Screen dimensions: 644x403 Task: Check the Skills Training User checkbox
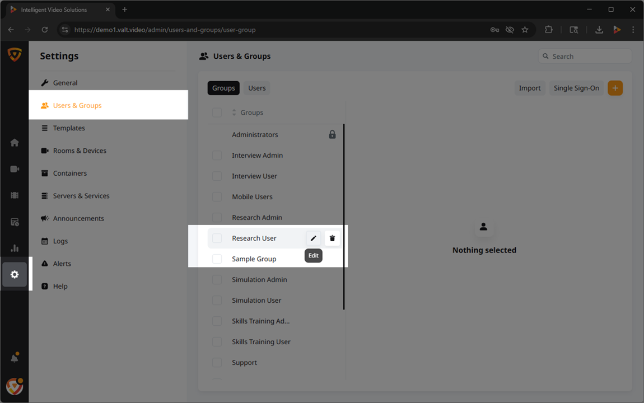point(217,342)
